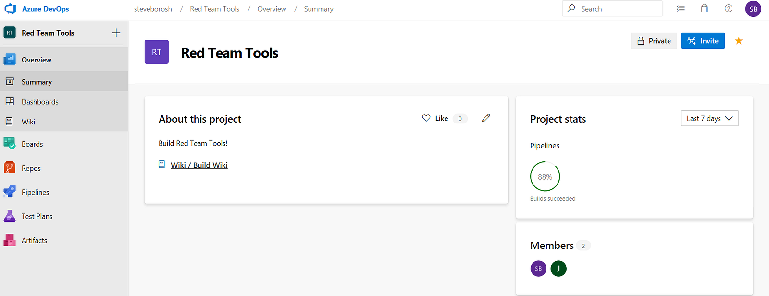Open the Wiki / Build Wiki link

point(199,165)
